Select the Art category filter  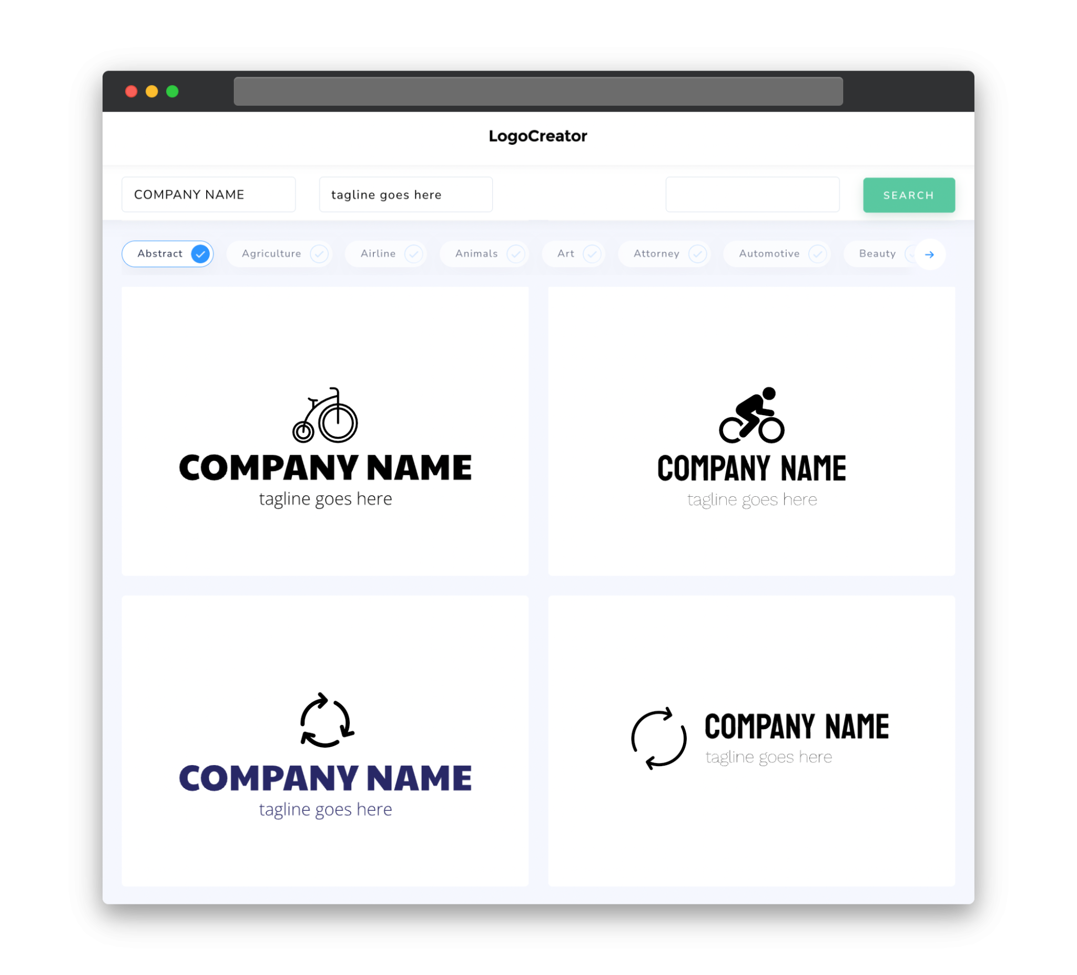tap(574, 254)
